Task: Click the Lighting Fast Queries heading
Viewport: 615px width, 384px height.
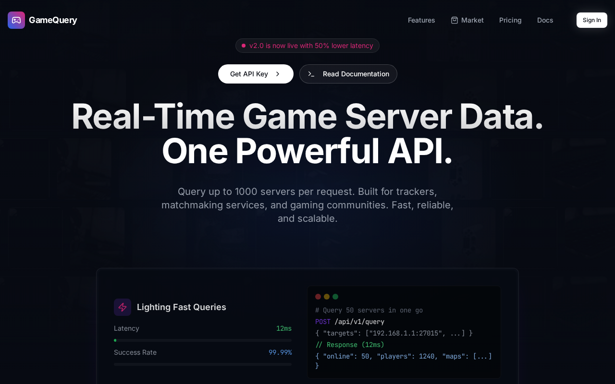Action: point(182,307)
